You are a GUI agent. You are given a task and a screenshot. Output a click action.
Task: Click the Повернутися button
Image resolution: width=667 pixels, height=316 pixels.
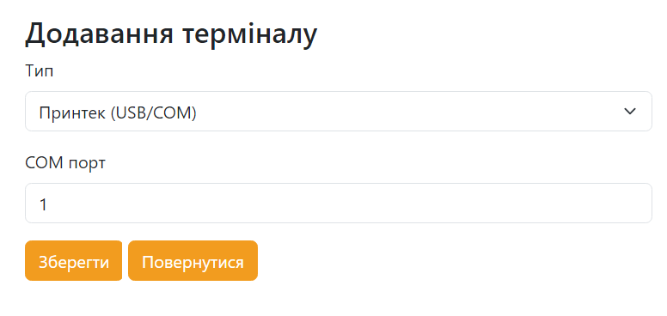coord(193,261)
